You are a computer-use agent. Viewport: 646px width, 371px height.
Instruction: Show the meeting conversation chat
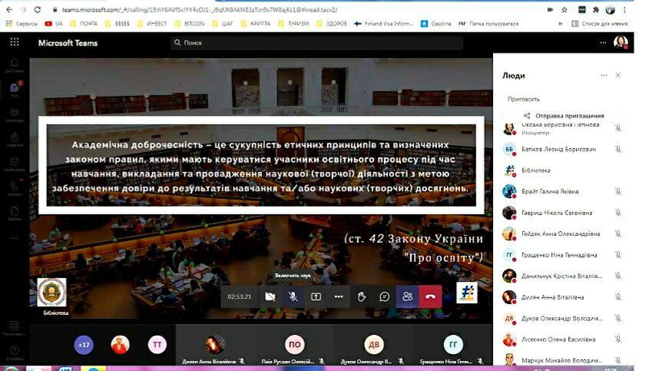pyautogui.click(x=384, y=296)
